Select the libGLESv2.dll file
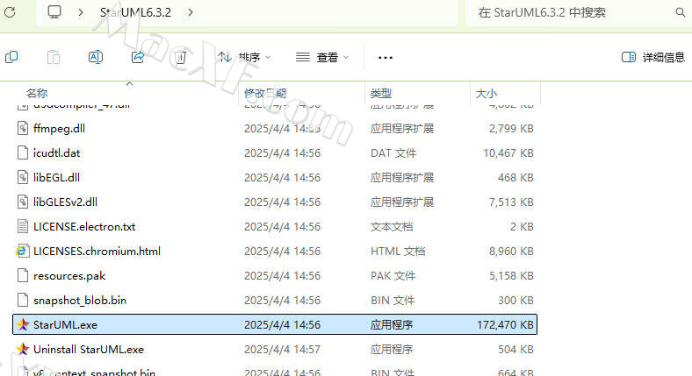This screenshot has height=376, width=692. point(65,202)
